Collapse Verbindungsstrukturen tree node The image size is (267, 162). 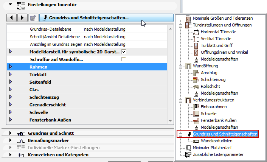[180, 101]
